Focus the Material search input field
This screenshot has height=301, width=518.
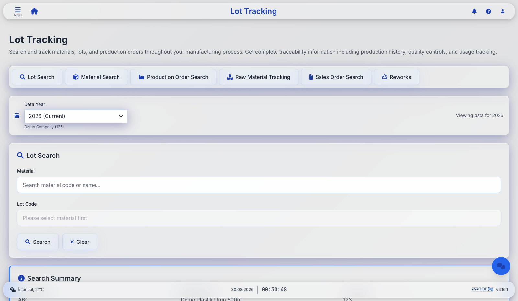pyautogui.click(x=259, y=185)
